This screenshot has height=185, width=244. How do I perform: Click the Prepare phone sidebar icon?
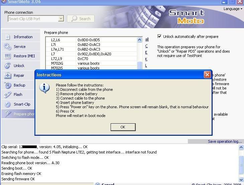[x=7, y=114]
